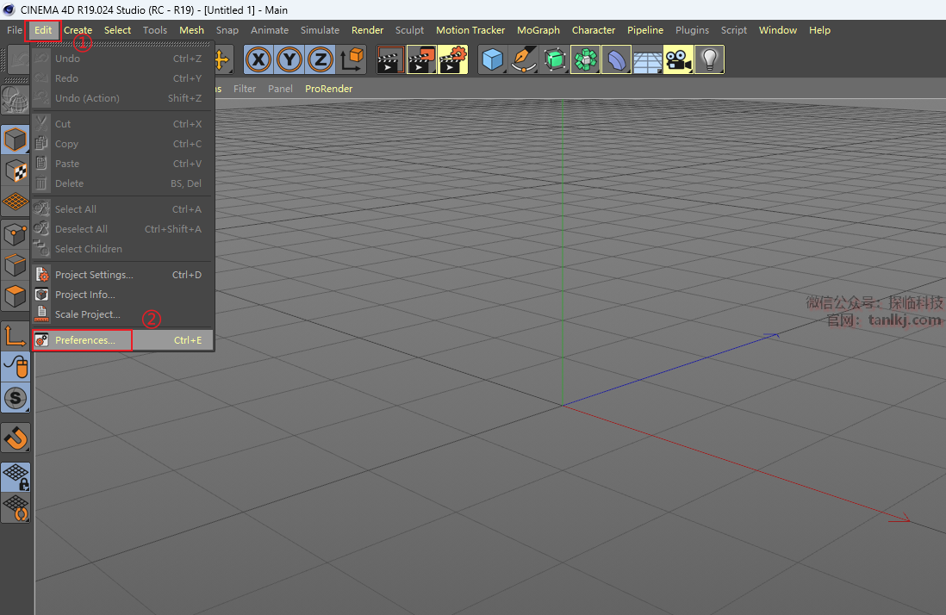Open the Character menu
Viewport: 946px width, 615px height.
pos(594,30)
